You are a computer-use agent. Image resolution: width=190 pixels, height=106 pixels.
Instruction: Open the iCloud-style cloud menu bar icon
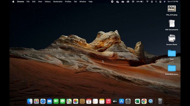pyautogui.click(x=123, y=1)
